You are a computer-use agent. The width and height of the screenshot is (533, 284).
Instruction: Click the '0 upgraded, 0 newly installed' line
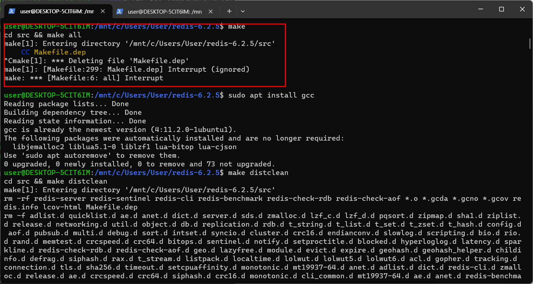coord(140,164)
